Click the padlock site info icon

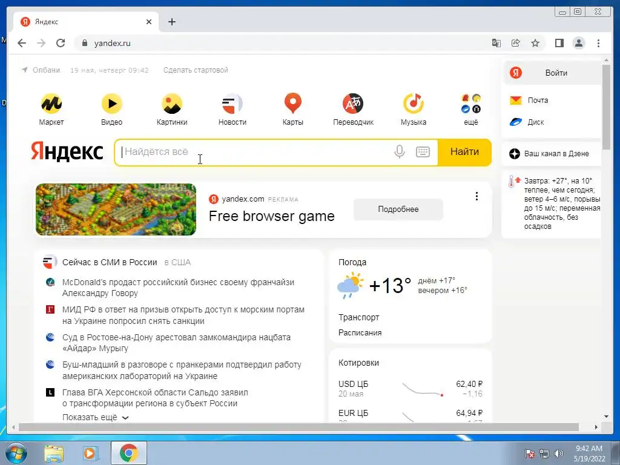(84, 43)
